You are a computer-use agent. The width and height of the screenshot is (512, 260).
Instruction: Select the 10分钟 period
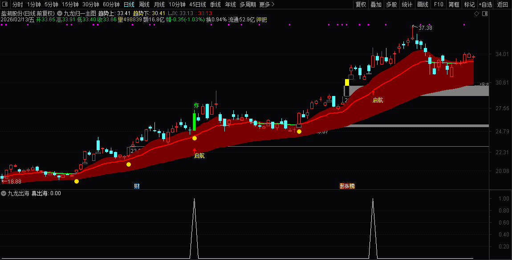(177, 4)
